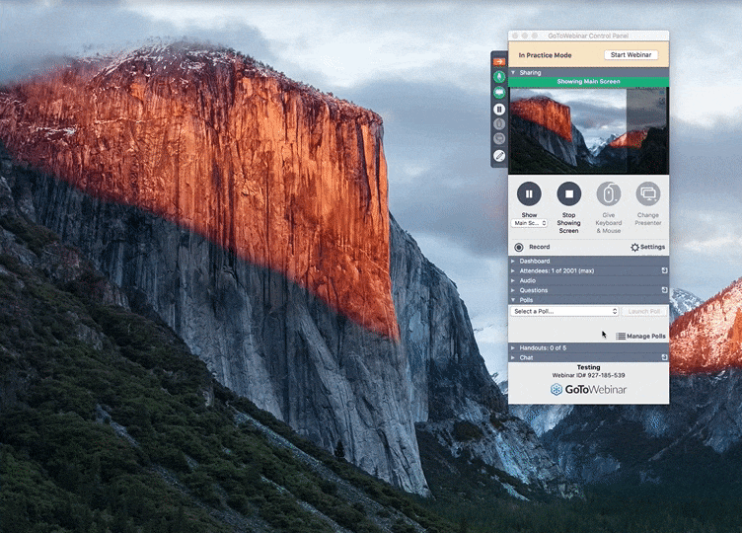Undock the Attendees pane using its pop-out icon
The width and height of the screenshot is (742, 533).
(664, 270)
